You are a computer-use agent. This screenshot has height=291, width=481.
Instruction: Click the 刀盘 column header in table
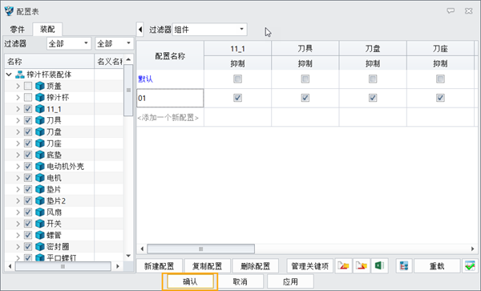373,48
